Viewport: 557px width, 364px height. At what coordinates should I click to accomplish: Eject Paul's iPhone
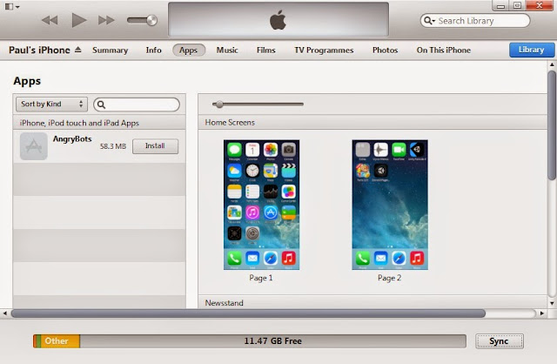[78, 50]
